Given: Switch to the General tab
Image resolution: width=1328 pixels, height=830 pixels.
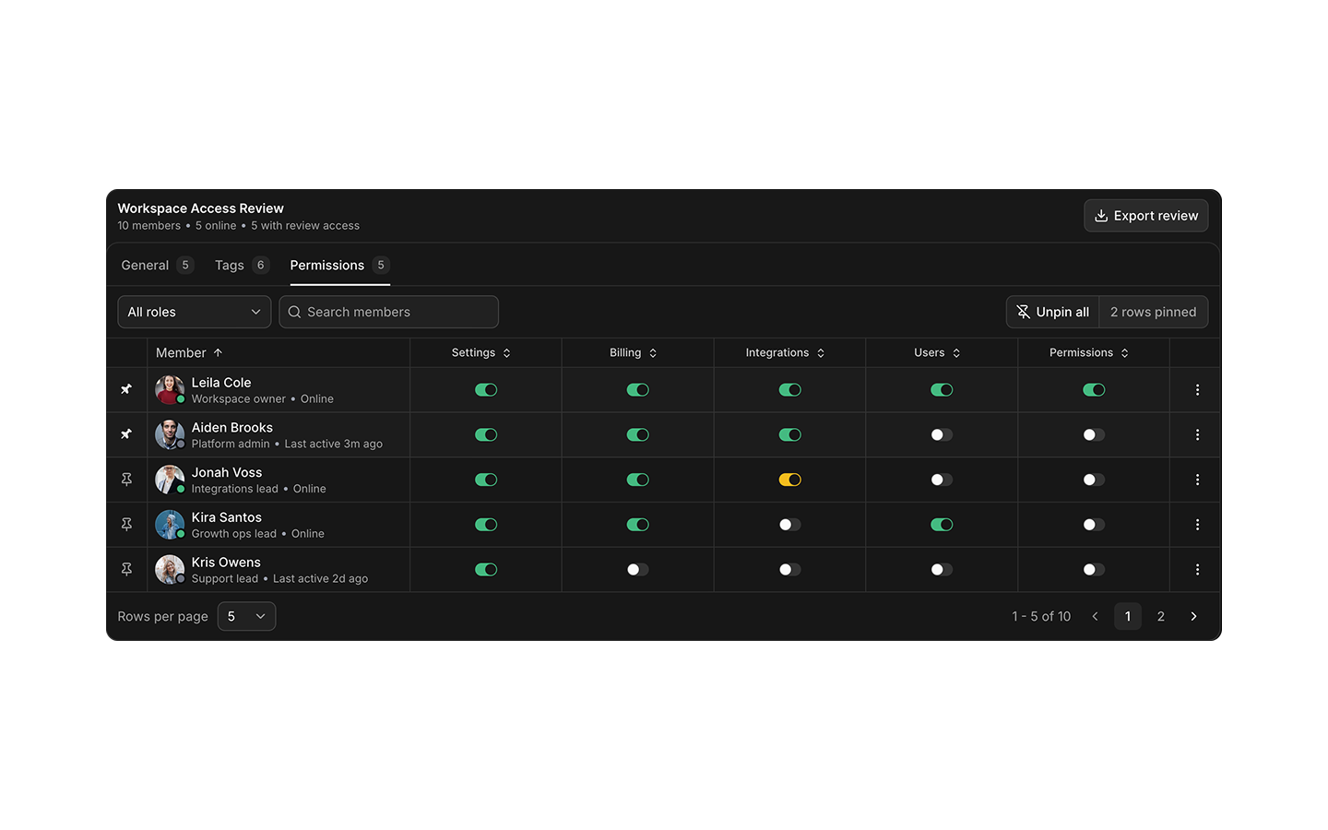Looking at the screenshot, I should [157, 266].
